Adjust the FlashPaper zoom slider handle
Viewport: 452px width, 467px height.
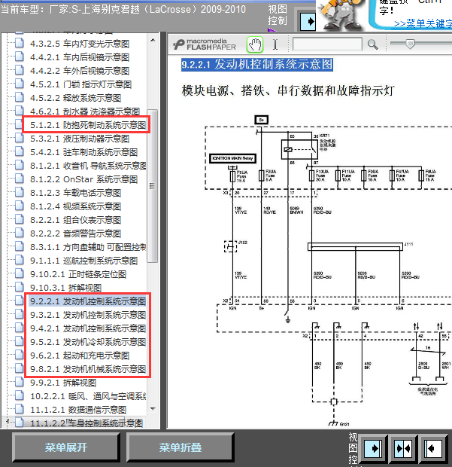pyautogui.click(x=410, y=44)
